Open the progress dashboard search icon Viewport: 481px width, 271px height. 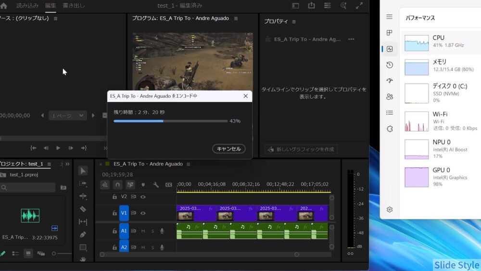[x=343, y=5]
